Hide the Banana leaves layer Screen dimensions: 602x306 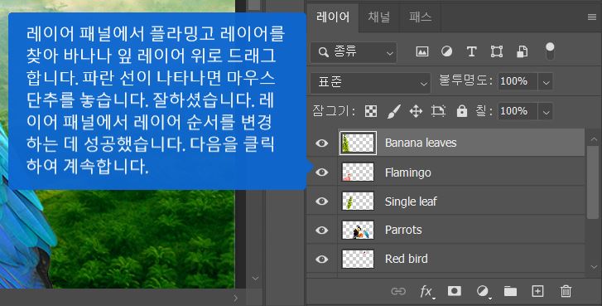[x=322, y=143]
